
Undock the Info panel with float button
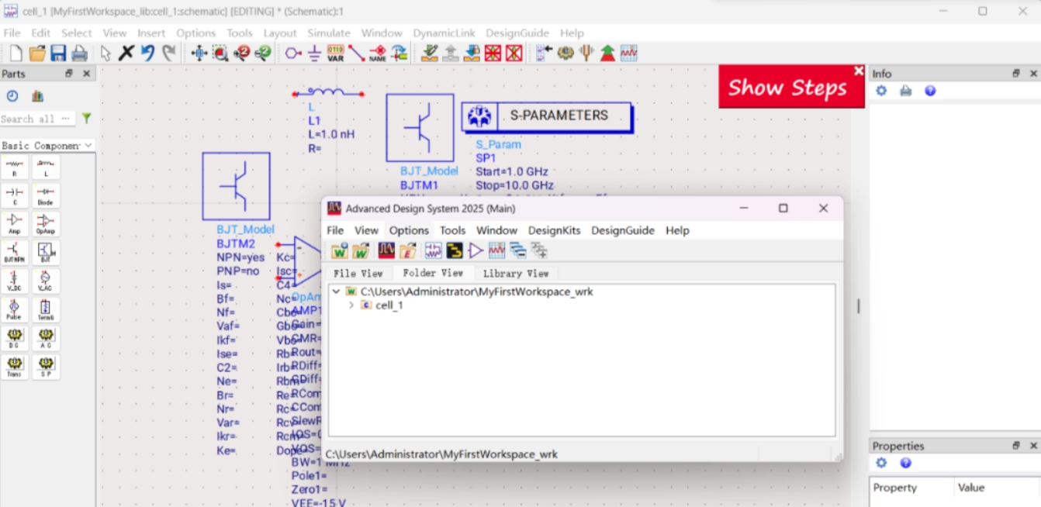1016,74
